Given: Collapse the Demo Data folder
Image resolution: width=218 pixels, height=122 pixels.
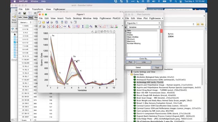Looking at the screenshot, I should point(129,75).
